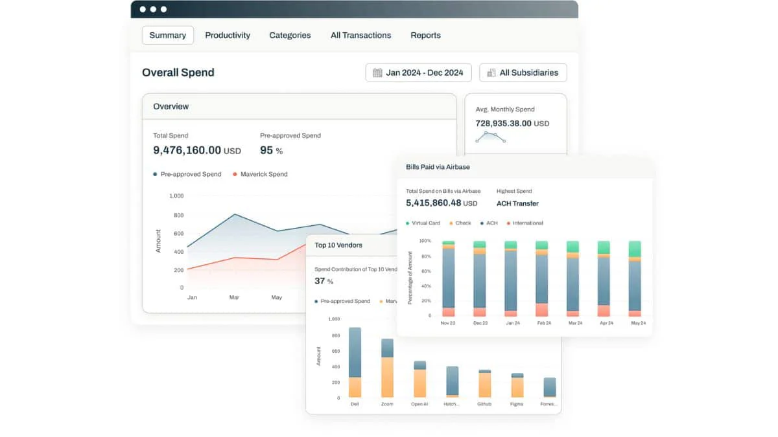Click the 728,935.38 USD average spend value

tap(512, 123)
